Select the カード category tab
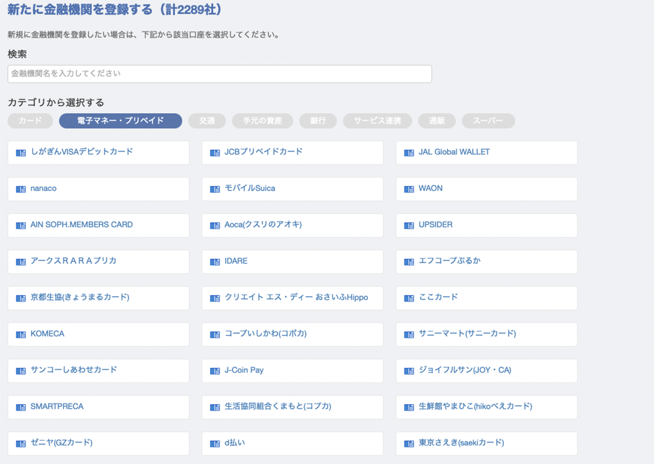The height and width of the screenshot is (464, 654). point(30,121)
